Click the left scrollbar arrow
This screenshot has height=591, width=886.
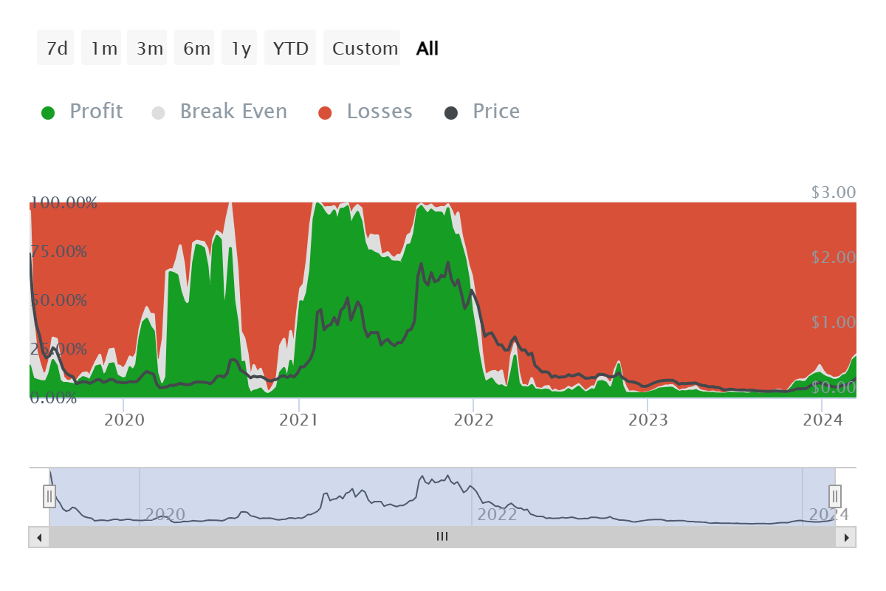coord(39,537)
